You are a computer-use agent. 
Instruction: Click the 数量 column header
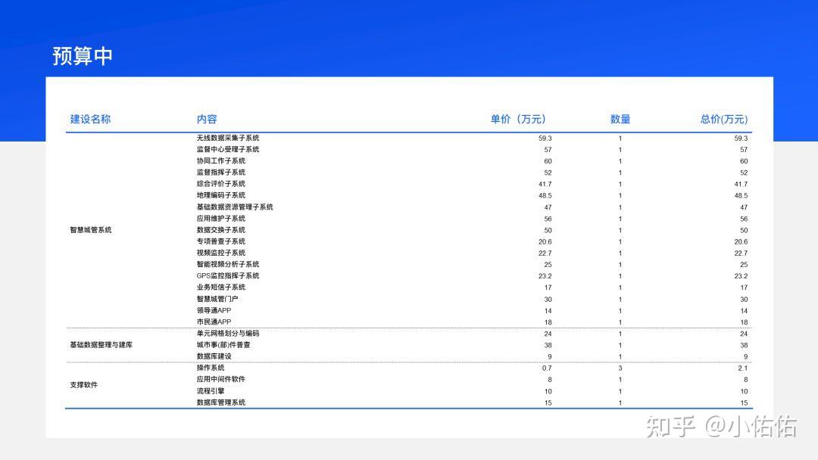tap(620, 120)
